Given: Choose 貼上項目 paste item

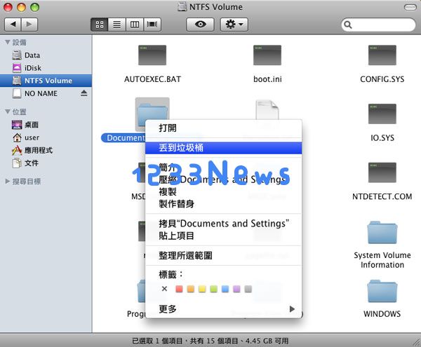Looking at the screenshot, I should (223, 236).
